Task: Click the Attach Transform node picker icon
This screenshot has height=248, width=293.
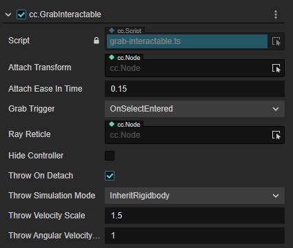Action: click(x=276, y=68)
